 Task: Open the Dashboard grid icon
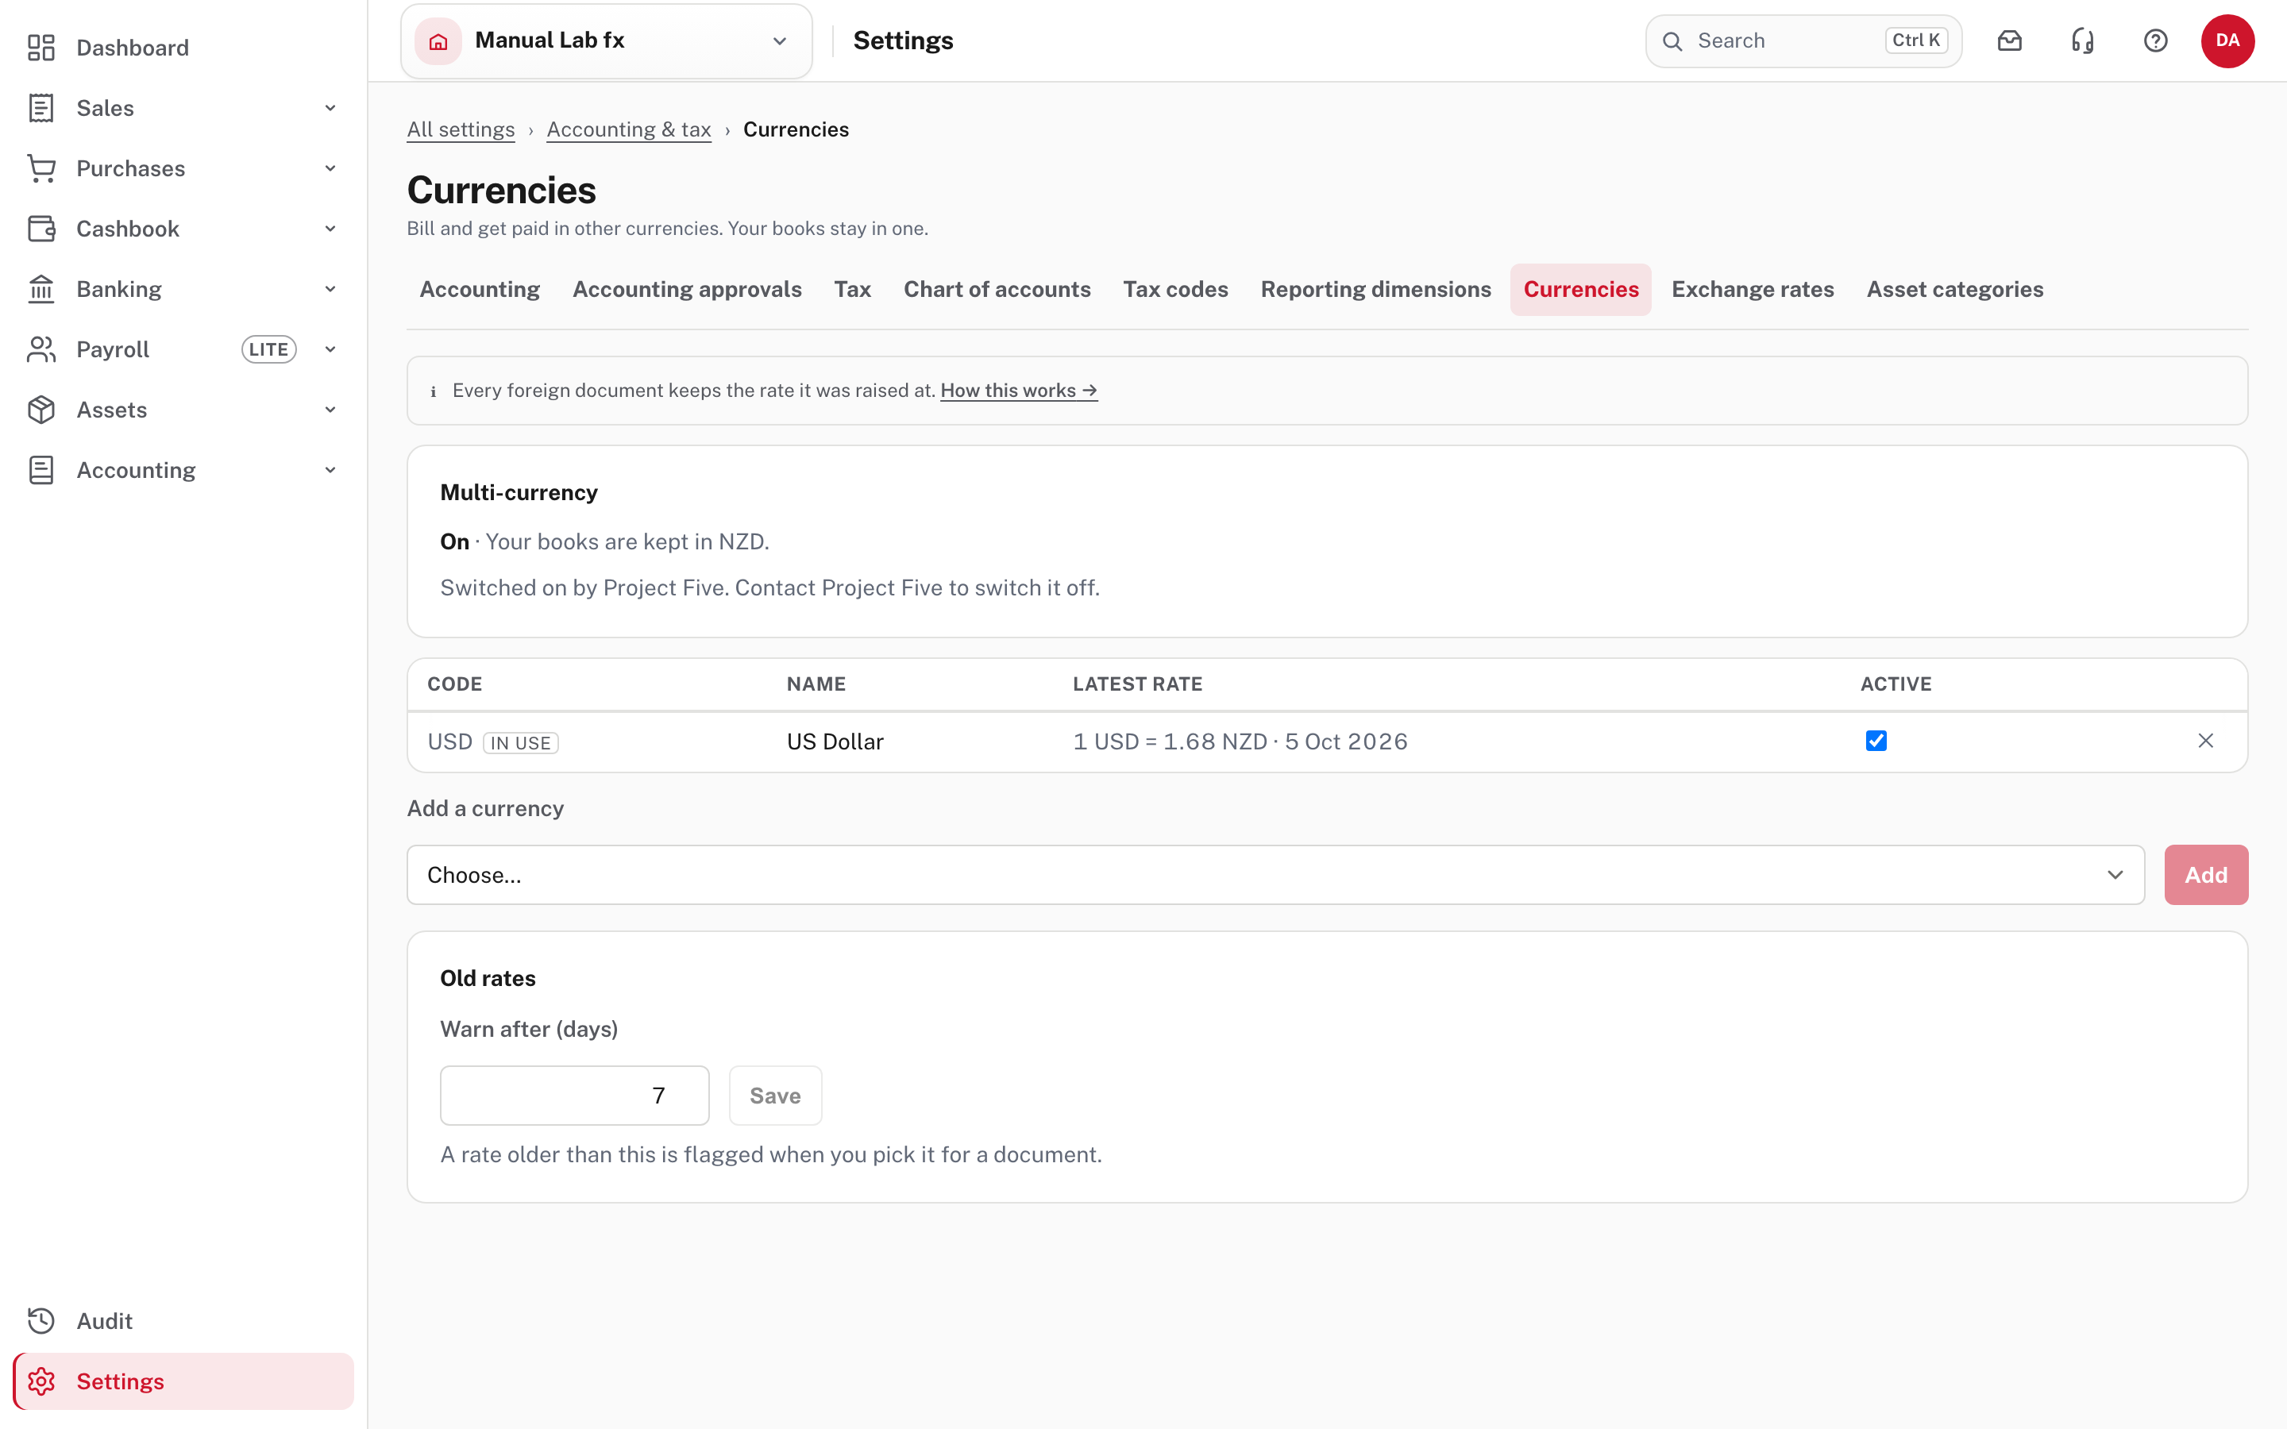[x=40, y=48]
